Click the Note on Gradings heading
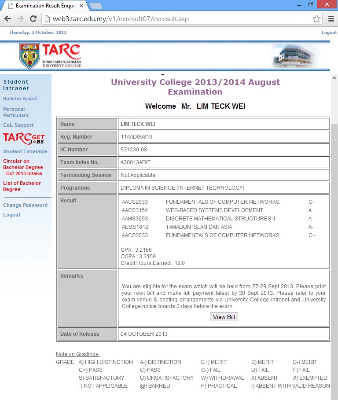This screenshot has width=338, height=400. pos(78,354)
